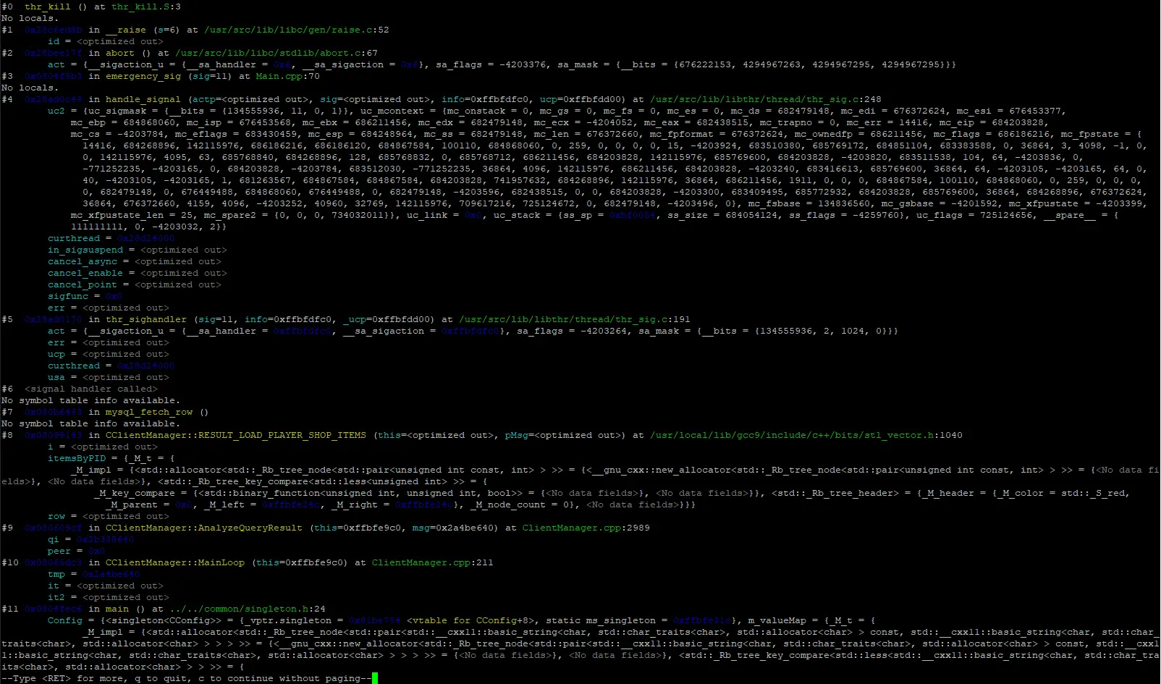The image size is (1161, 684).
Task: Select the MainLoop function in frame #10
Action: click(221, 562)
